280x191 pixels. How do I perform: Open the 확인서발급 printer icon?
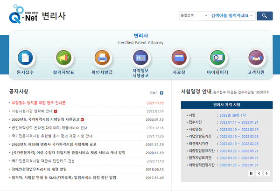[x=102, y=58]
